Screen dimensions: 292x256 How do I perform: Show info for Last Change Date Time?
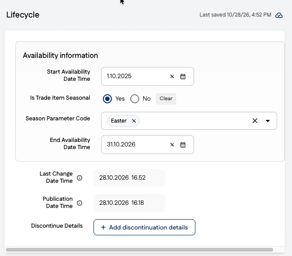[x=80, y=178]
